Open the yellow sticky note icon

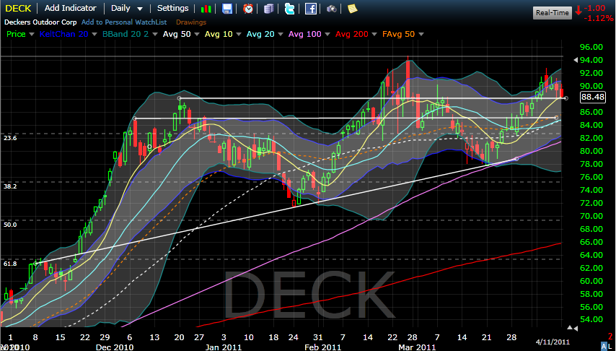(352, 9)
